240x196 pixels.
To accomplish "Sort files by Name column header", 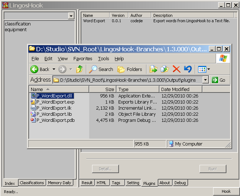I will (59, 89).
